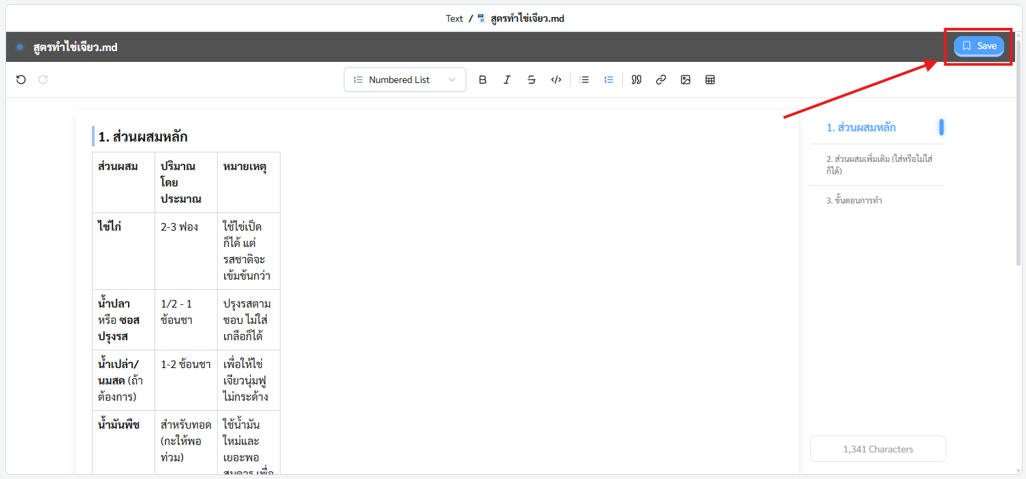
Task: Open the Numbered List block type dropdown
Action: click(404, 80)
